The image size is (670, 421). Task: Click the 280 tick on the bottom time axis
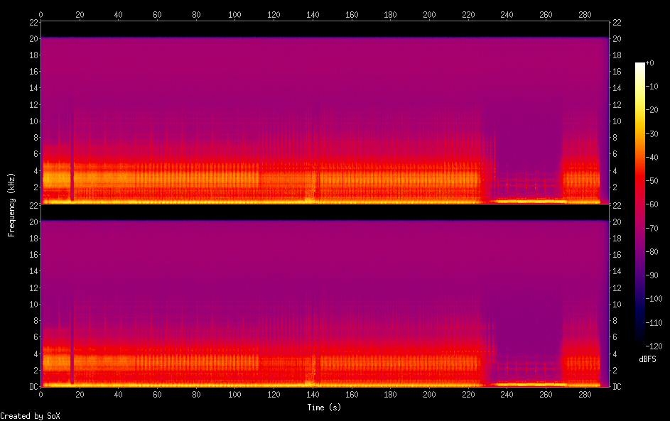coord(585,394)
